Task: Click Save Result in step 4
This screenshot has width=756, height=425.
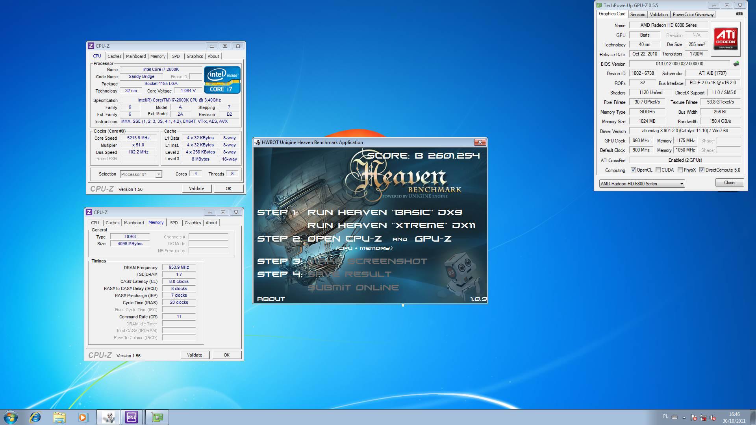Action: (x=350, y=274)
